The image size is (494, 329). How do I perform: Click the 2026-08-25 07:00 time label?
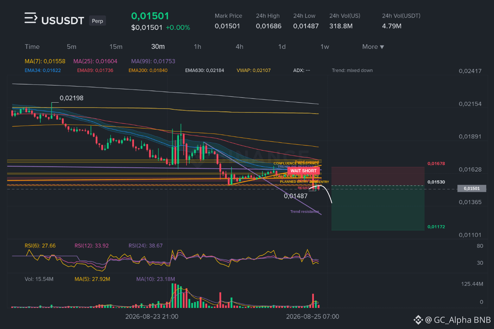coord(312,317)
